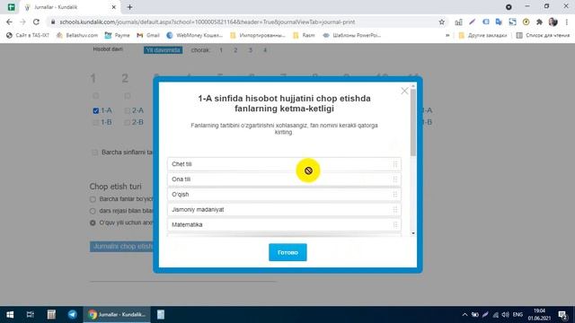This screenshot has height=323, width=575.
Task: Open the Payme bookmark
Action: tap(117, 35)
